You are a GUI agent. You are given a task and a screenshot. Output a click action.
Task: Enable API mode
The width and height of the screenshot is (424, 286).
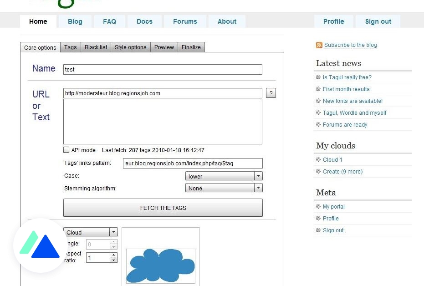[66, 150]
